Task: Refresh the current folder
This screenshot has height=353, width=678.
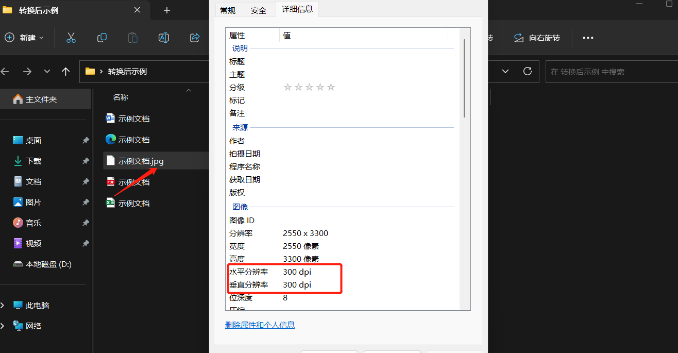Action: tap(527, 71)
